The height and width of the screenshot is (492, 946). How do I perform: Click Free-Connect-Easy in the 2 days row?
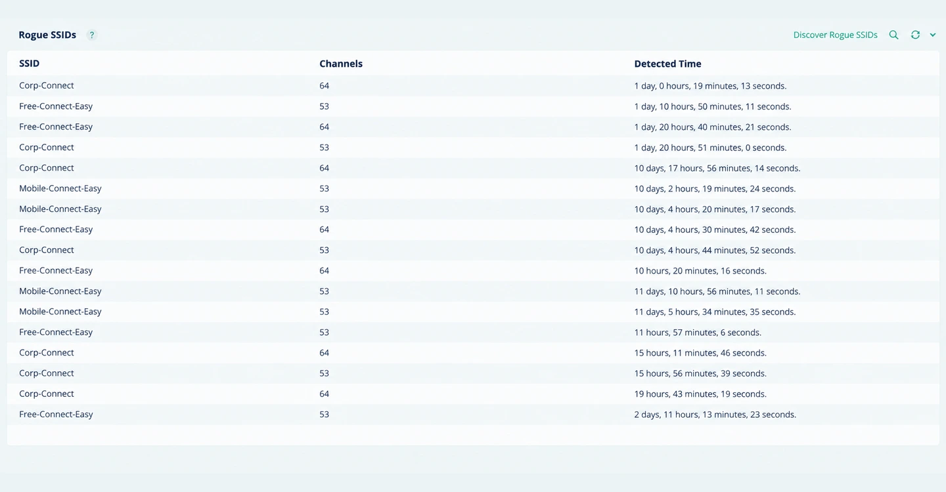[56, 415]
